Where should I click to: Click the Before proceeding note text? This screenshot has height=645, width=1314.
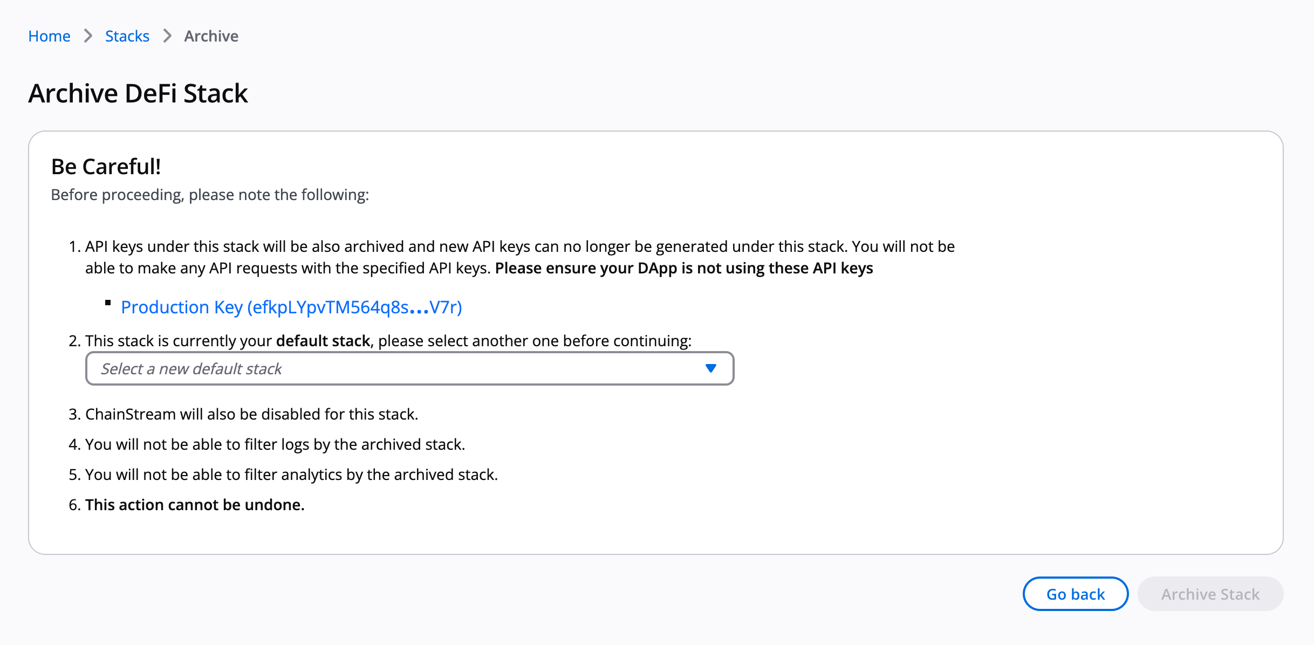pyautogui.click(x=210, y=194)
